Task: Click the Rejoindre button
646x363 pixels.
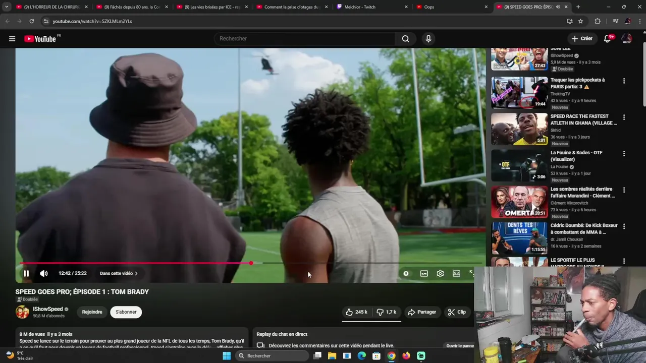Action: [92, 312]
